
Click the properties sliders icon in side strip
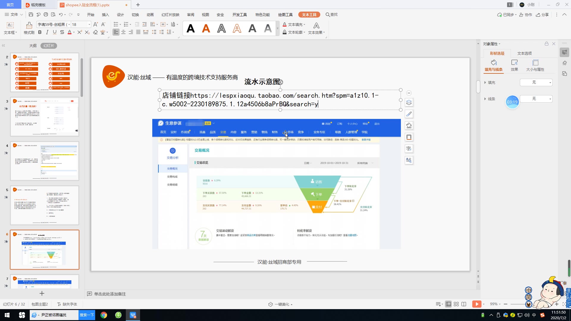point(564,52)
